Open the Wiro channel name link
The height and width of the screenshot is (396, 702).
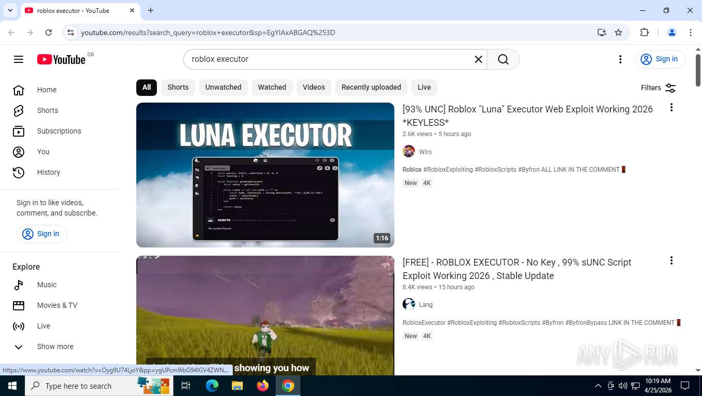(x=425, y=152)
